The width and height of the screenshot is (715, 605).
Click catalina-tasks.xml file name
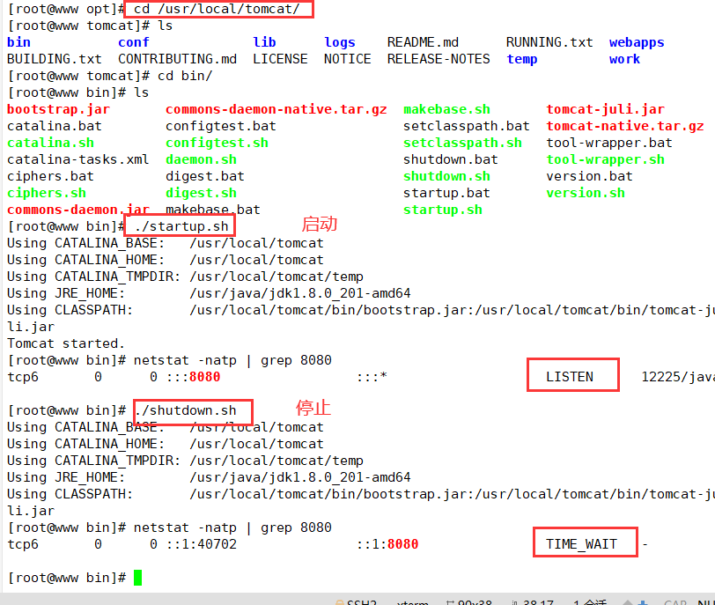pos(78,159)
